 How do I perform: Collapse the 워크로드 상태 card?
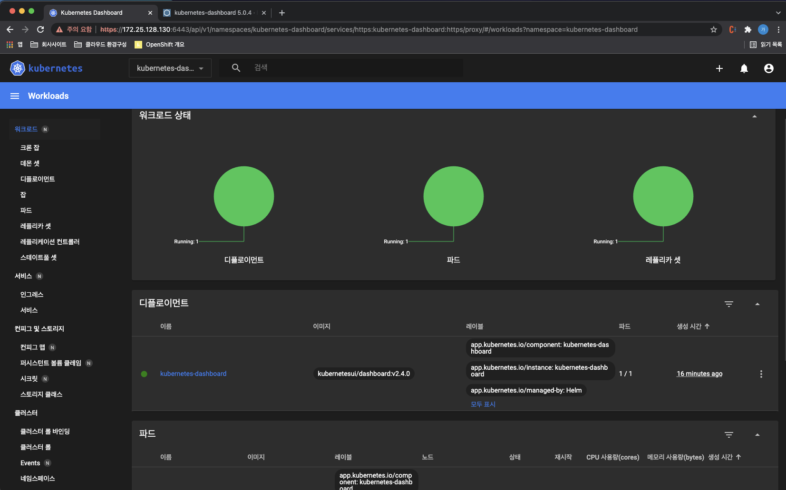pyautogui.click(x=755, y=116)
